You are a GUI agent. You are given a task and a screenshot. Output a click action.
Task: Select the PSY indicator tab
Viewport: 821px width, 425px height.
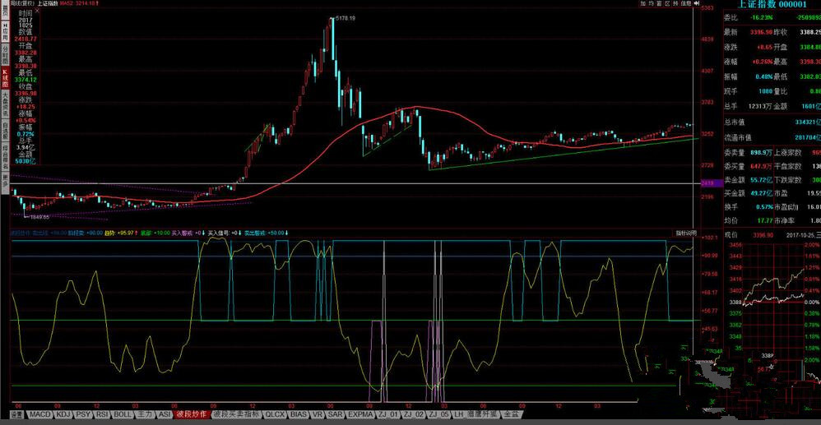tap(83, 414)
